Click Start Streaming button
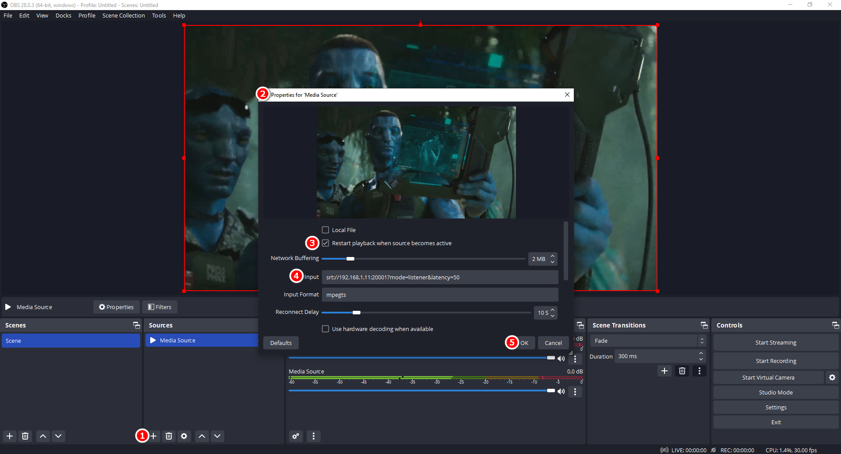The width and height of the screenshot is (841, 454). pos(776,342)
